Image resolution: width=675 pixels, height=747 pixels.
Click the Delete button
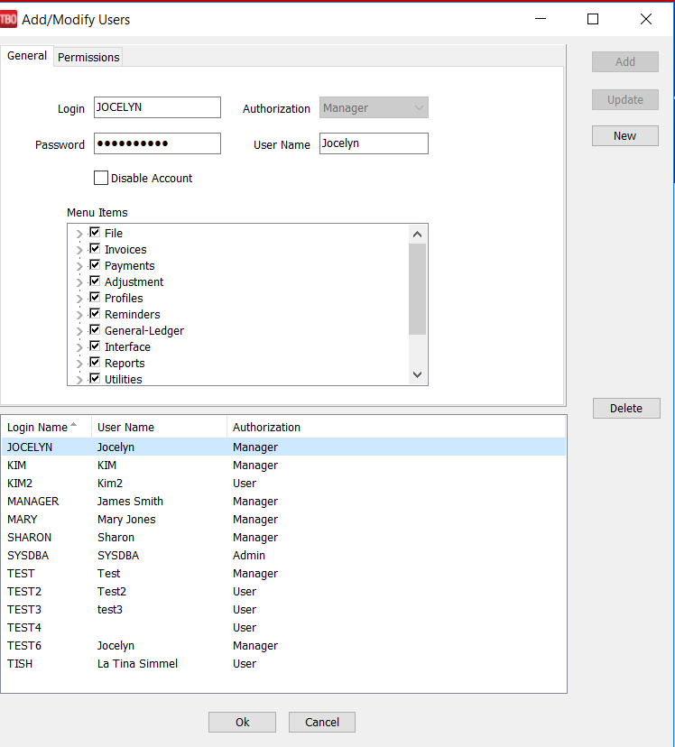pyautogui.click(x=626, y=409)
